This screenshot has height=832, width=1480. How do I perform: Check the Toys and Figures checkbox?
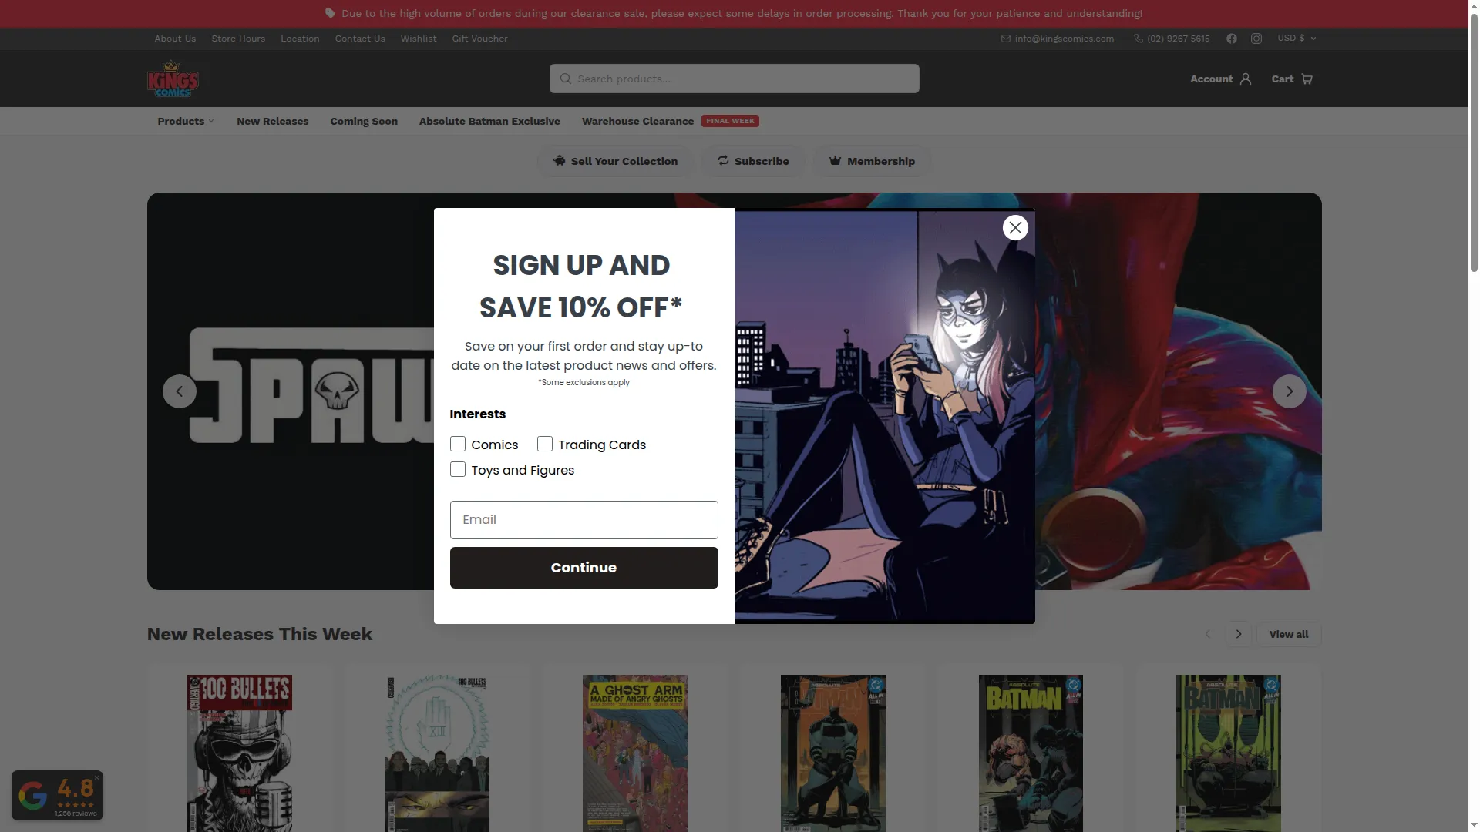[458, 470]
